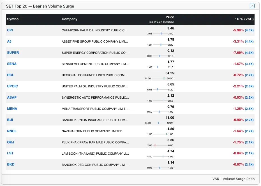Viewport: 261px width, 186px height.
Task: Click the price 6.65 for UPOIC
Action: (x=171, y=84)
